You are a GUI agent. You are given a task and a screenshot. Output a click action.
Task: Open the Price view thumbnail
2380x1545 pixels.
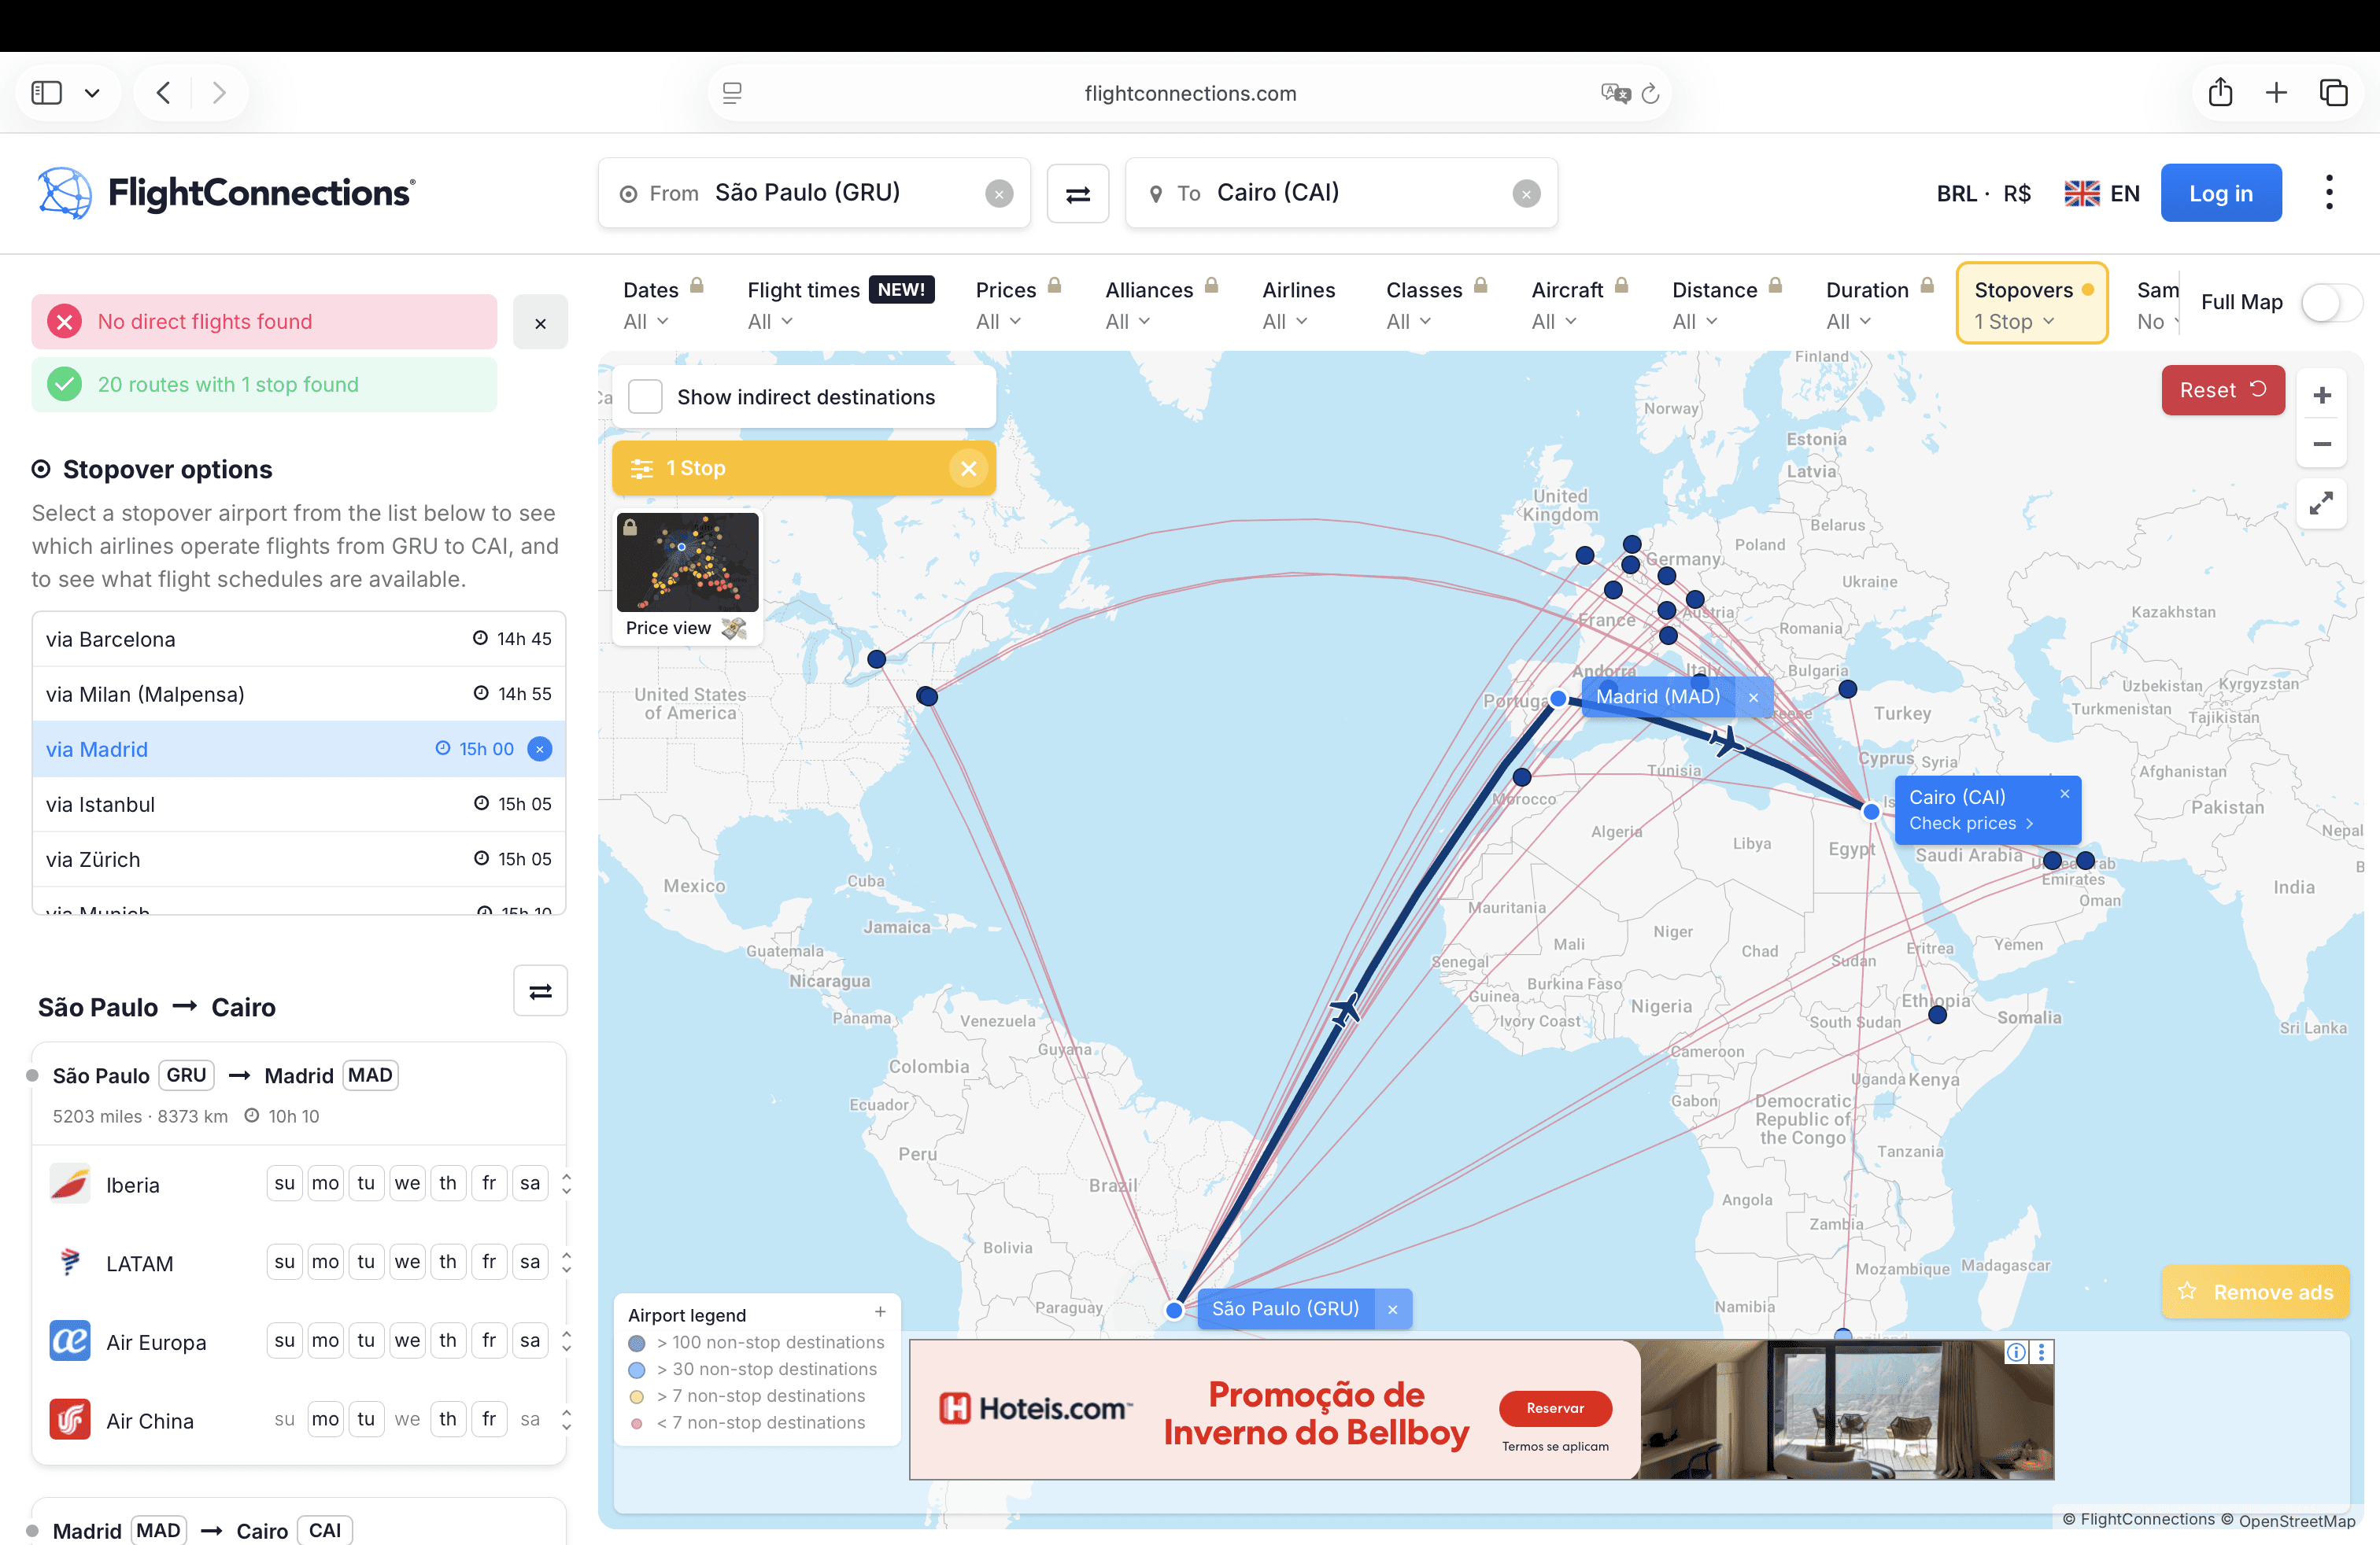coord(687,577)
